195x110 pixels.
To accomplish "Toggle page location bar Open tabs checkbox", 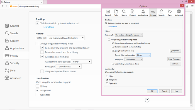I will pos(37,95).
